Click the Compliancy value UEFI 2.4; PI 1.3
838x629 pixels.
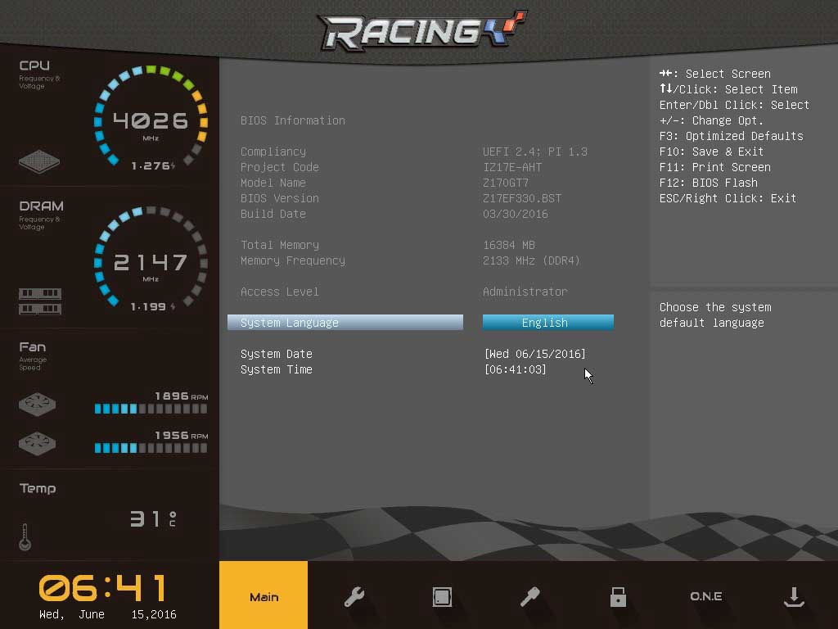tap(535, 152)
